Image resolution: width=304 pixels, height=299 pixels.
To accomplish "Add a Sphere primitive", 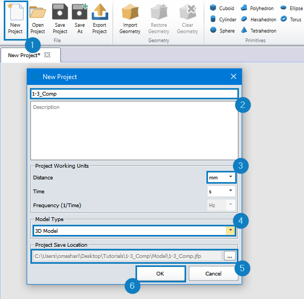I will pos(222,30).
